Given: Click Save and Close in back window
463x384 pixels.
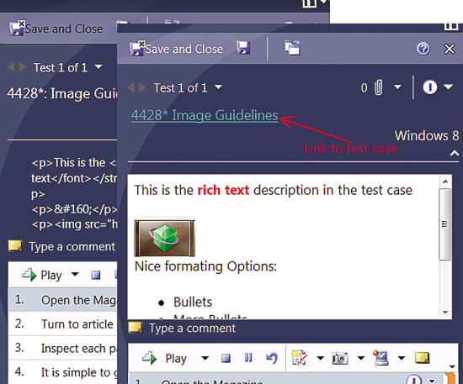Looking at the screenshot, I should (x=56, y=29).
